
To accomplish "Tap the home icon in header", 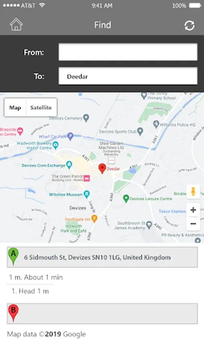I will click(16, 25).
